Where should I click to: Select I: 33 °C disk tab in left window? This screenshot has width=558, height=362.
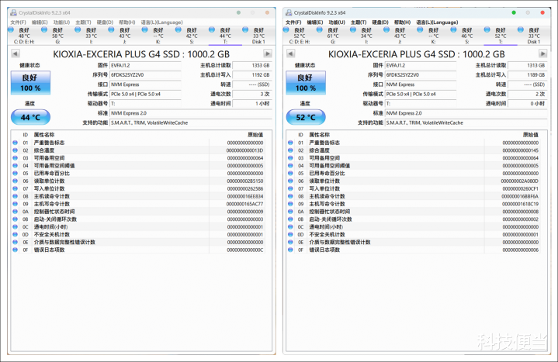click(91, 36)
